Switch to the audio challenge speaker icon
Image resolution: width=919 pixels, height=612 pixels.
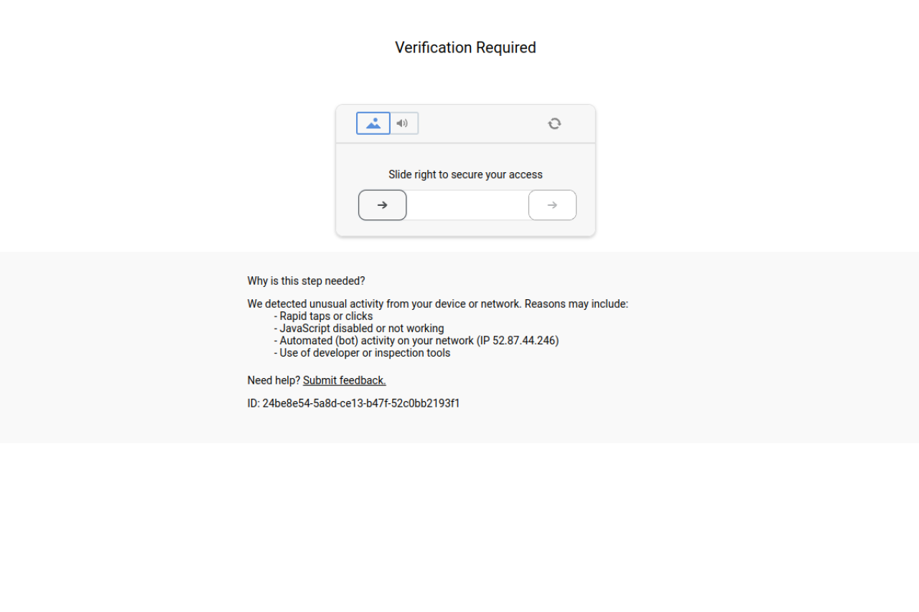tap(403, 123)
